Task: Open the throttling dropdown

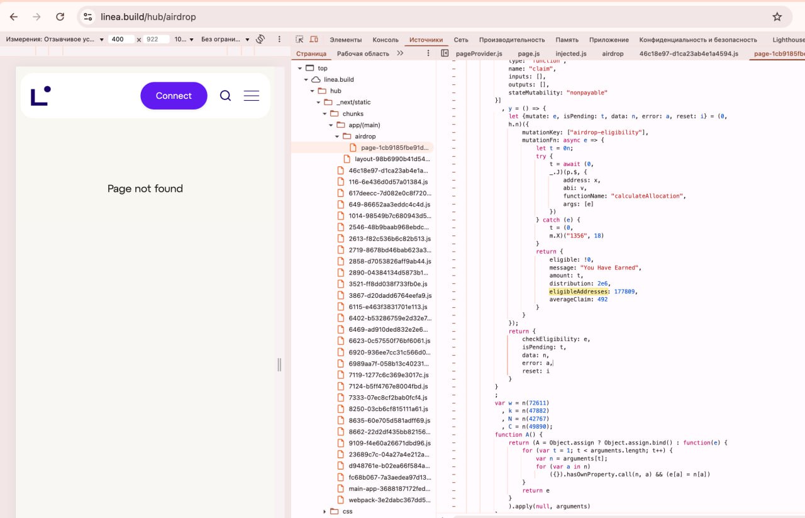Action: [225, 39]
